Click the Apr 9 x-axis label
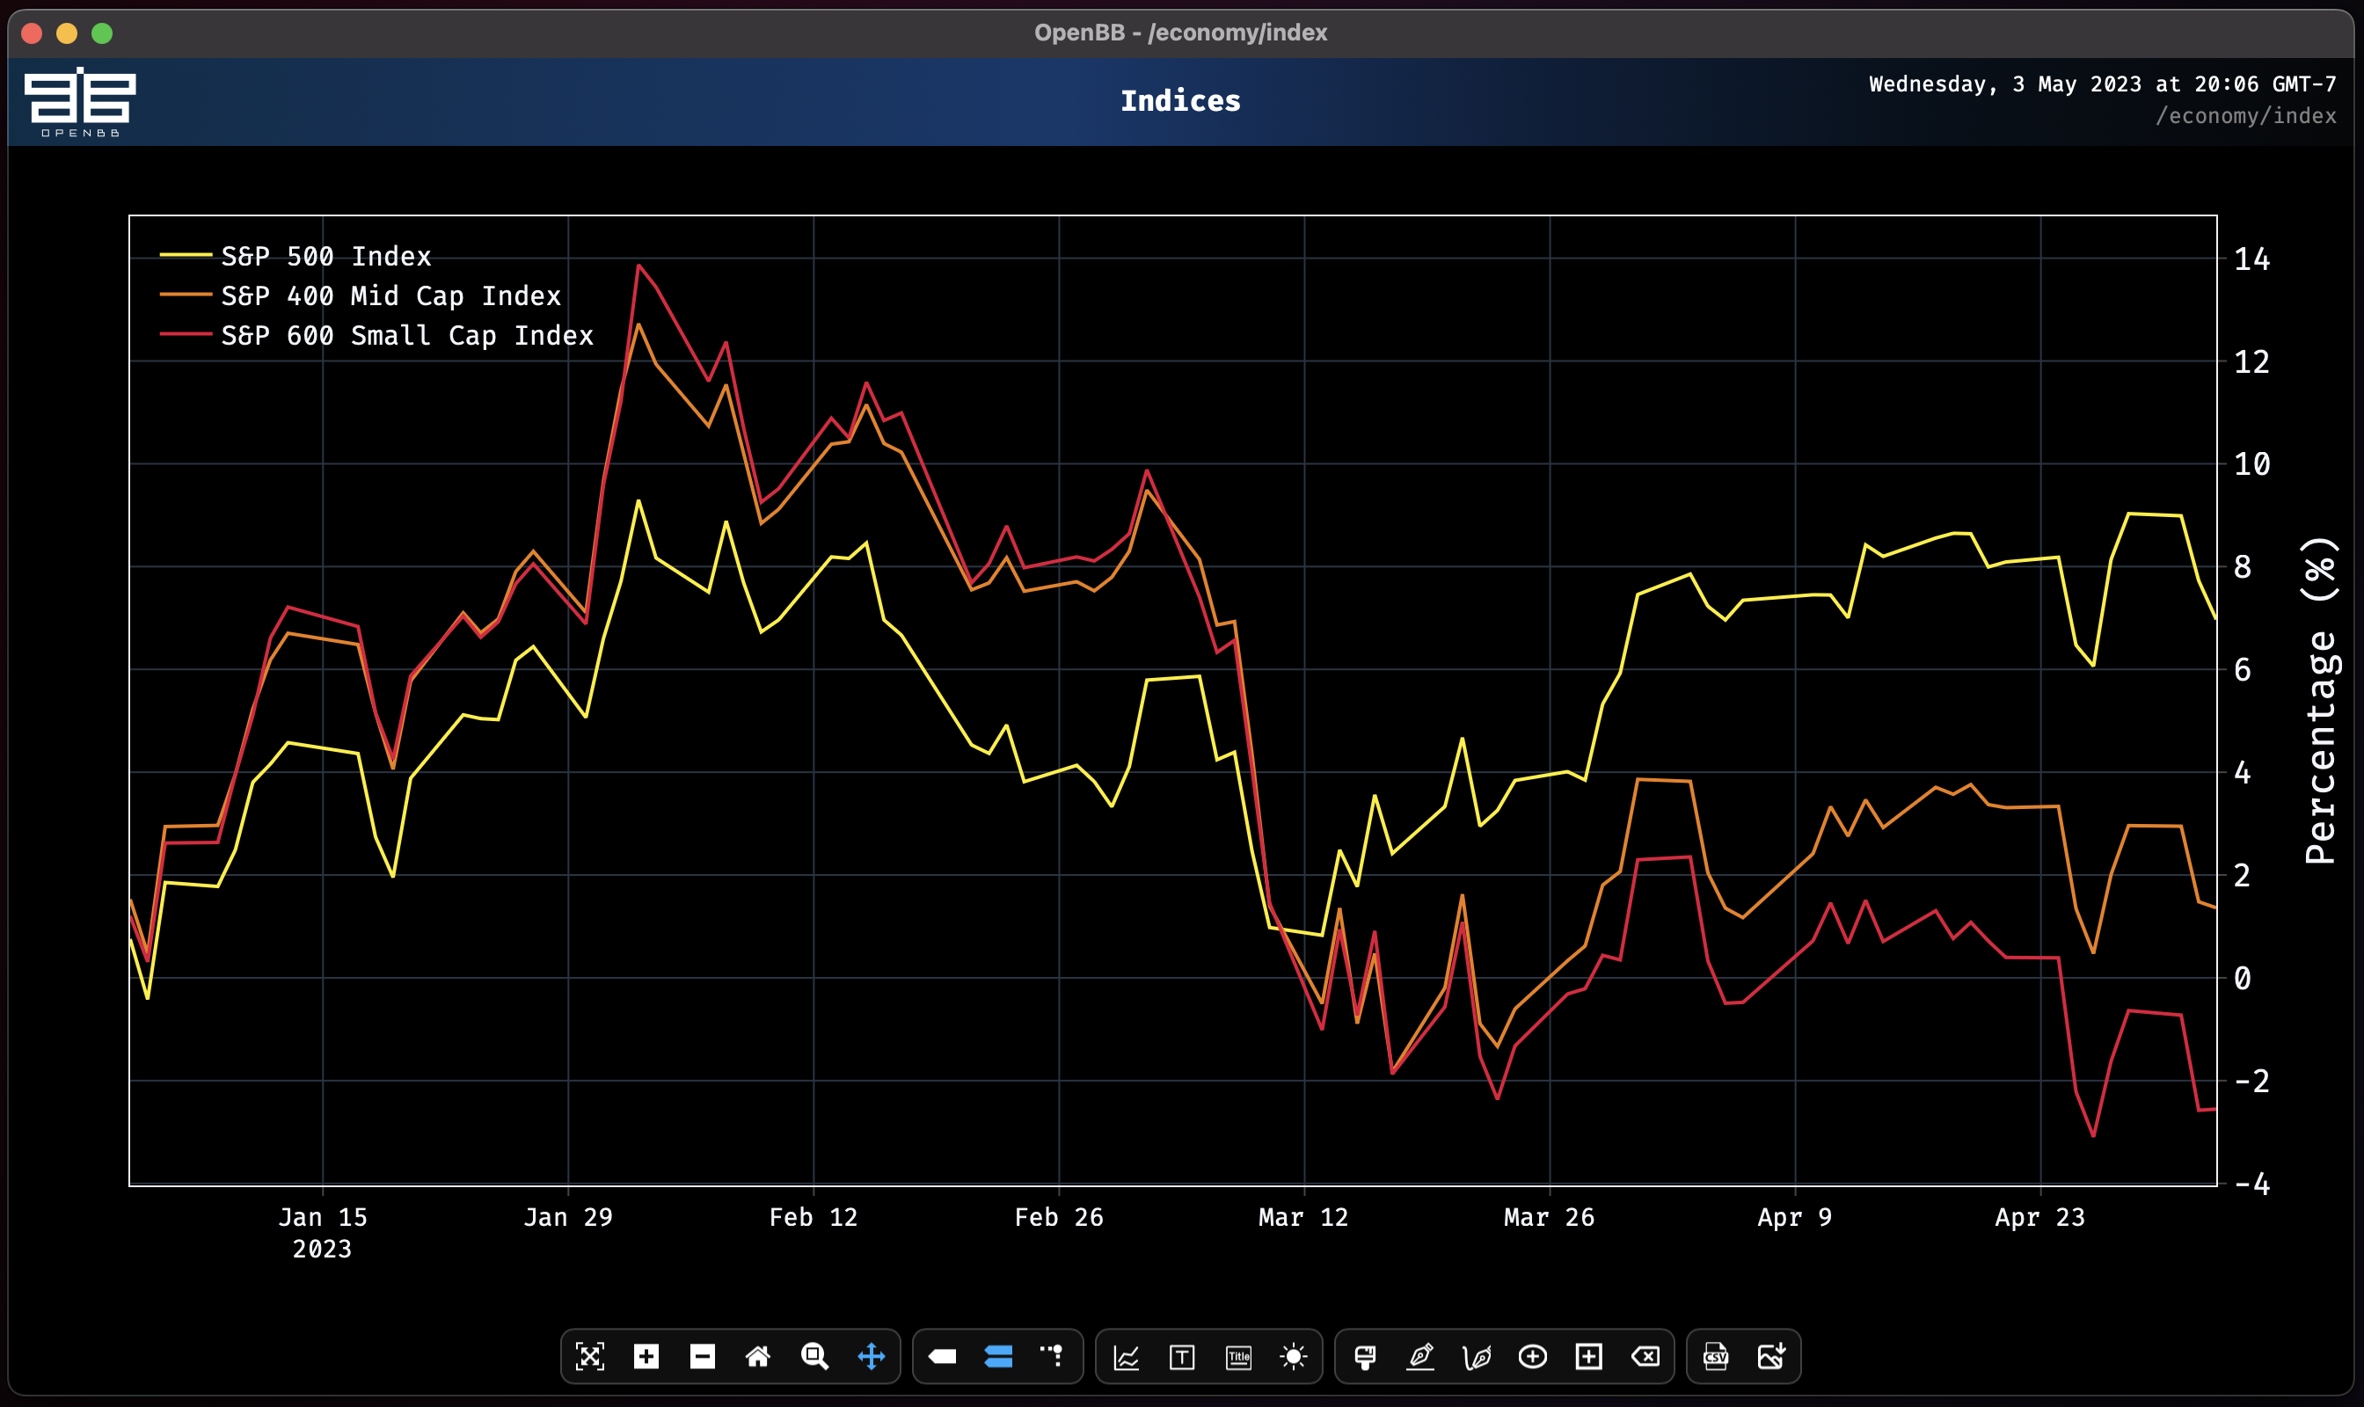Viewport: 2364px width, 1407px height. (x=1795, y=1217)
